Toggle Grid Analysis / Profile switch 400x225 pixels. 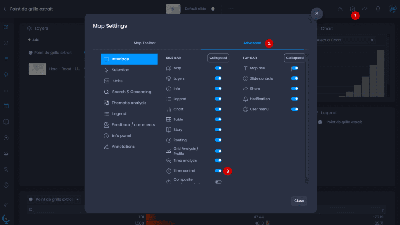click(x=218, y=151)
